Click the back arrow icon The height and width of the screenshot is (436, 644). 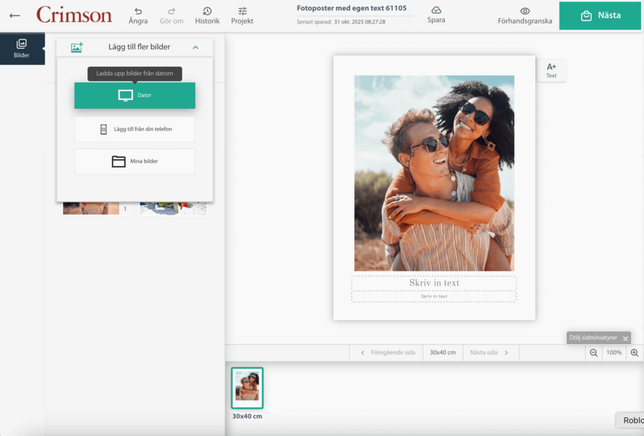[14, 16]
